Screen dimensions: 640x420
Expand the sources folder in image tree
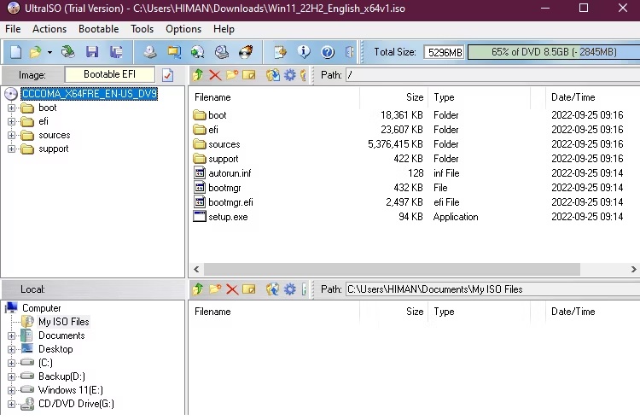11,135
